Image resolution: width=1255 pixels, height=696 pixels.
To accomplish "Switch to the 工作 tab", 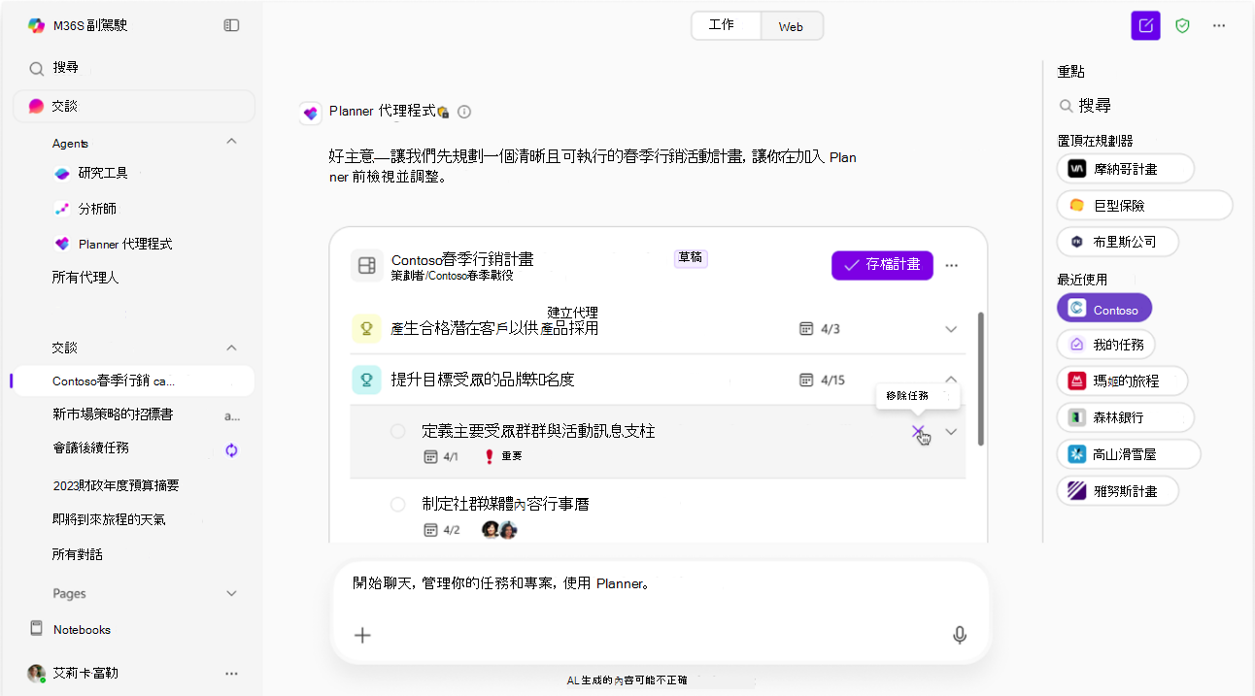I will (726, 26).
